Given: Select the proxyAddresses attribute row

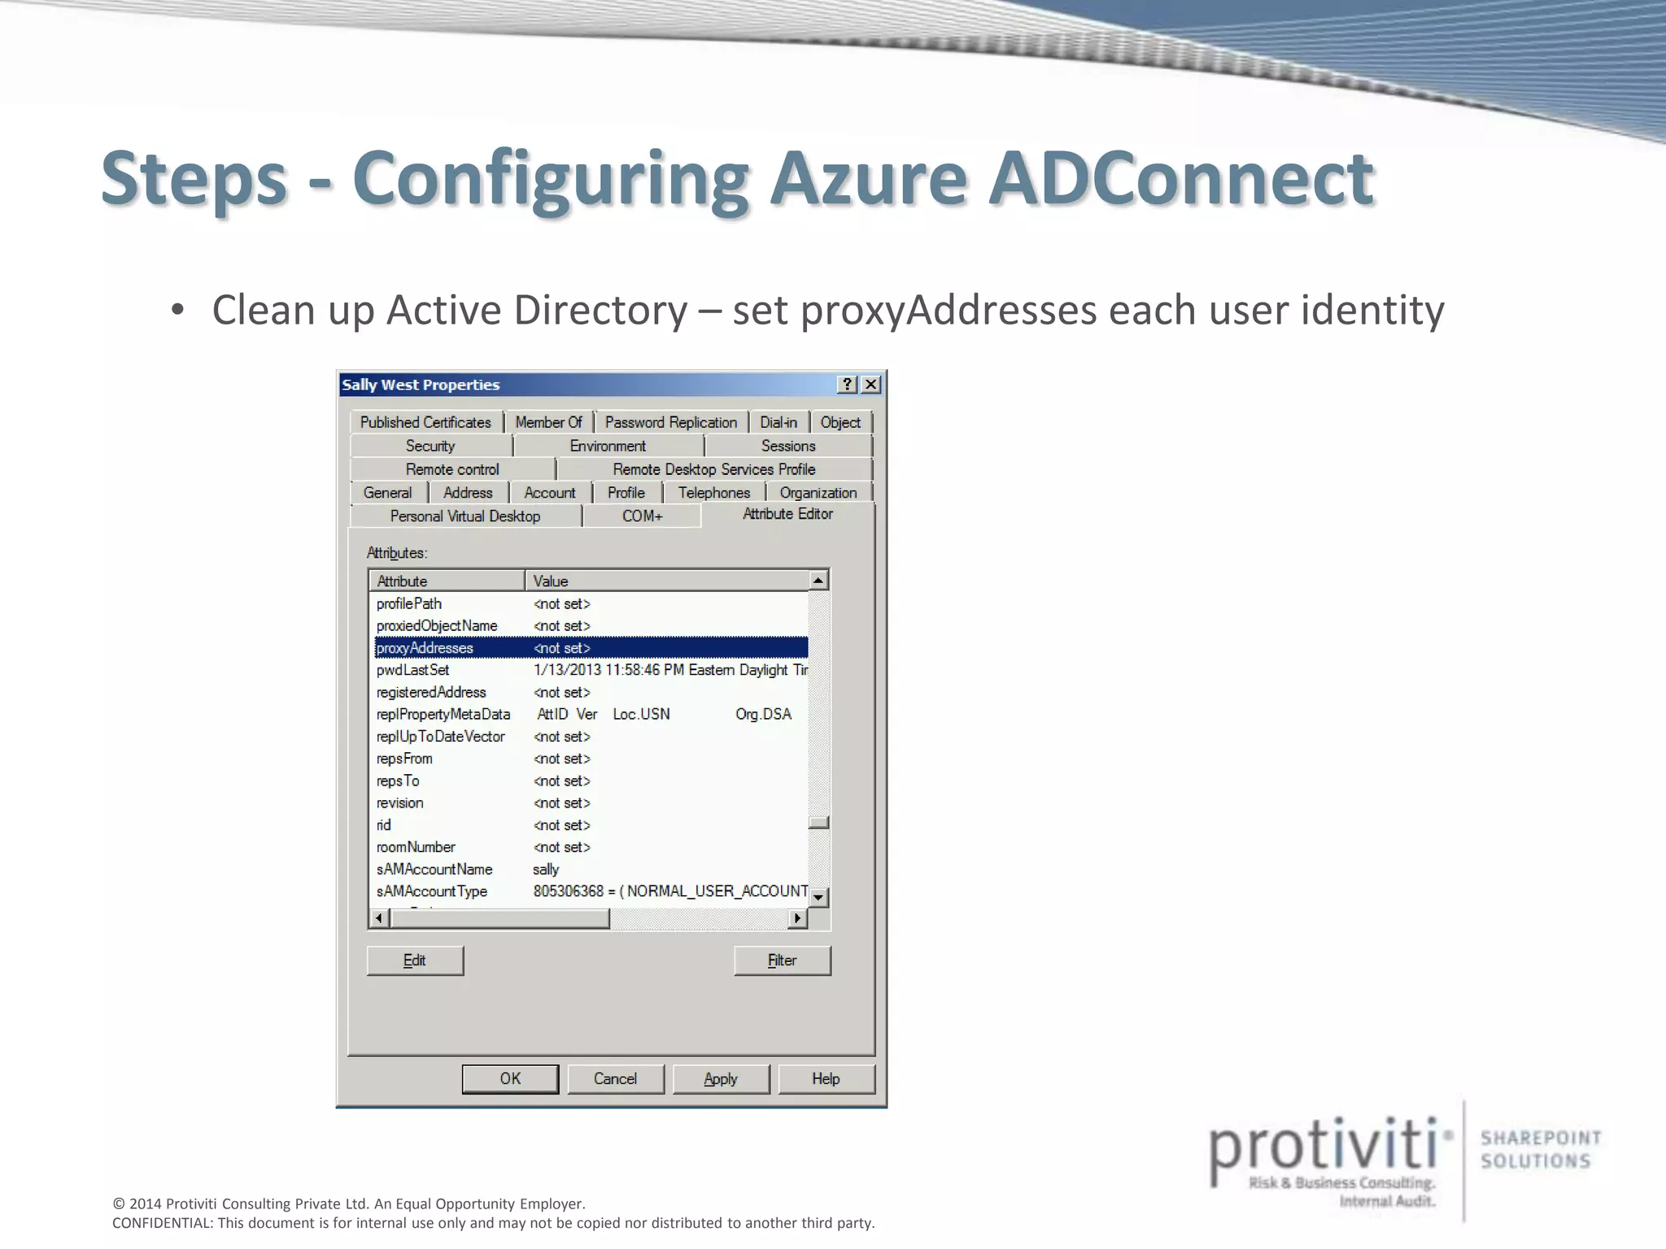Looking at the screenshot, I should tap(591, 648).
